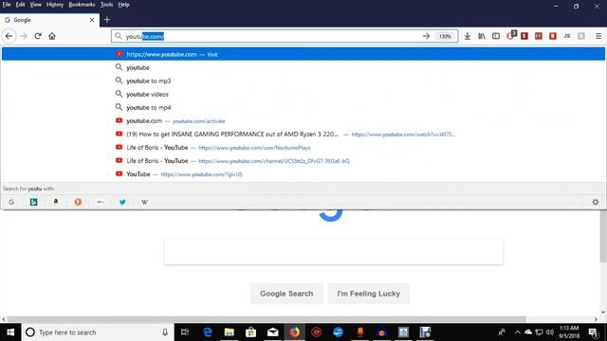Visit https://www.youtube.com suggestion

click(303, 54)
